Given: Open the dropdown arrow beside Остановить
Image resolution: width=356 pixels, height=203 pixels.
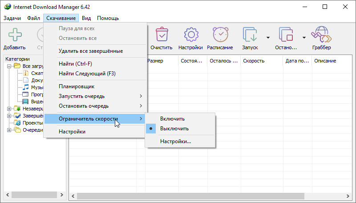Looking at the screenshot, I should click(x=304, y=38).
